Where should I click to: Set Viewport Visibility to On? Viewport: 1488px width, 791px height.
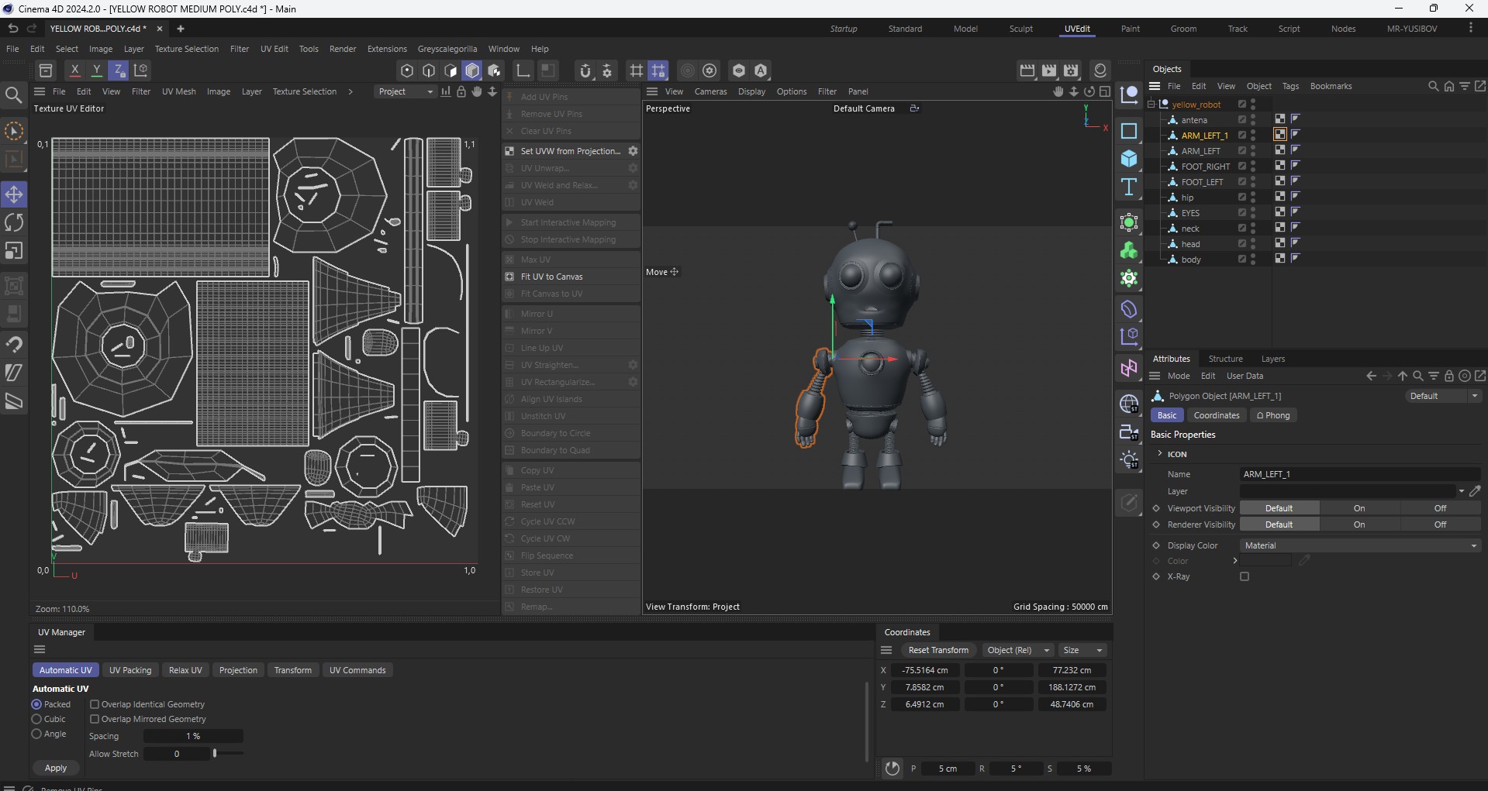coord(1359,508)
